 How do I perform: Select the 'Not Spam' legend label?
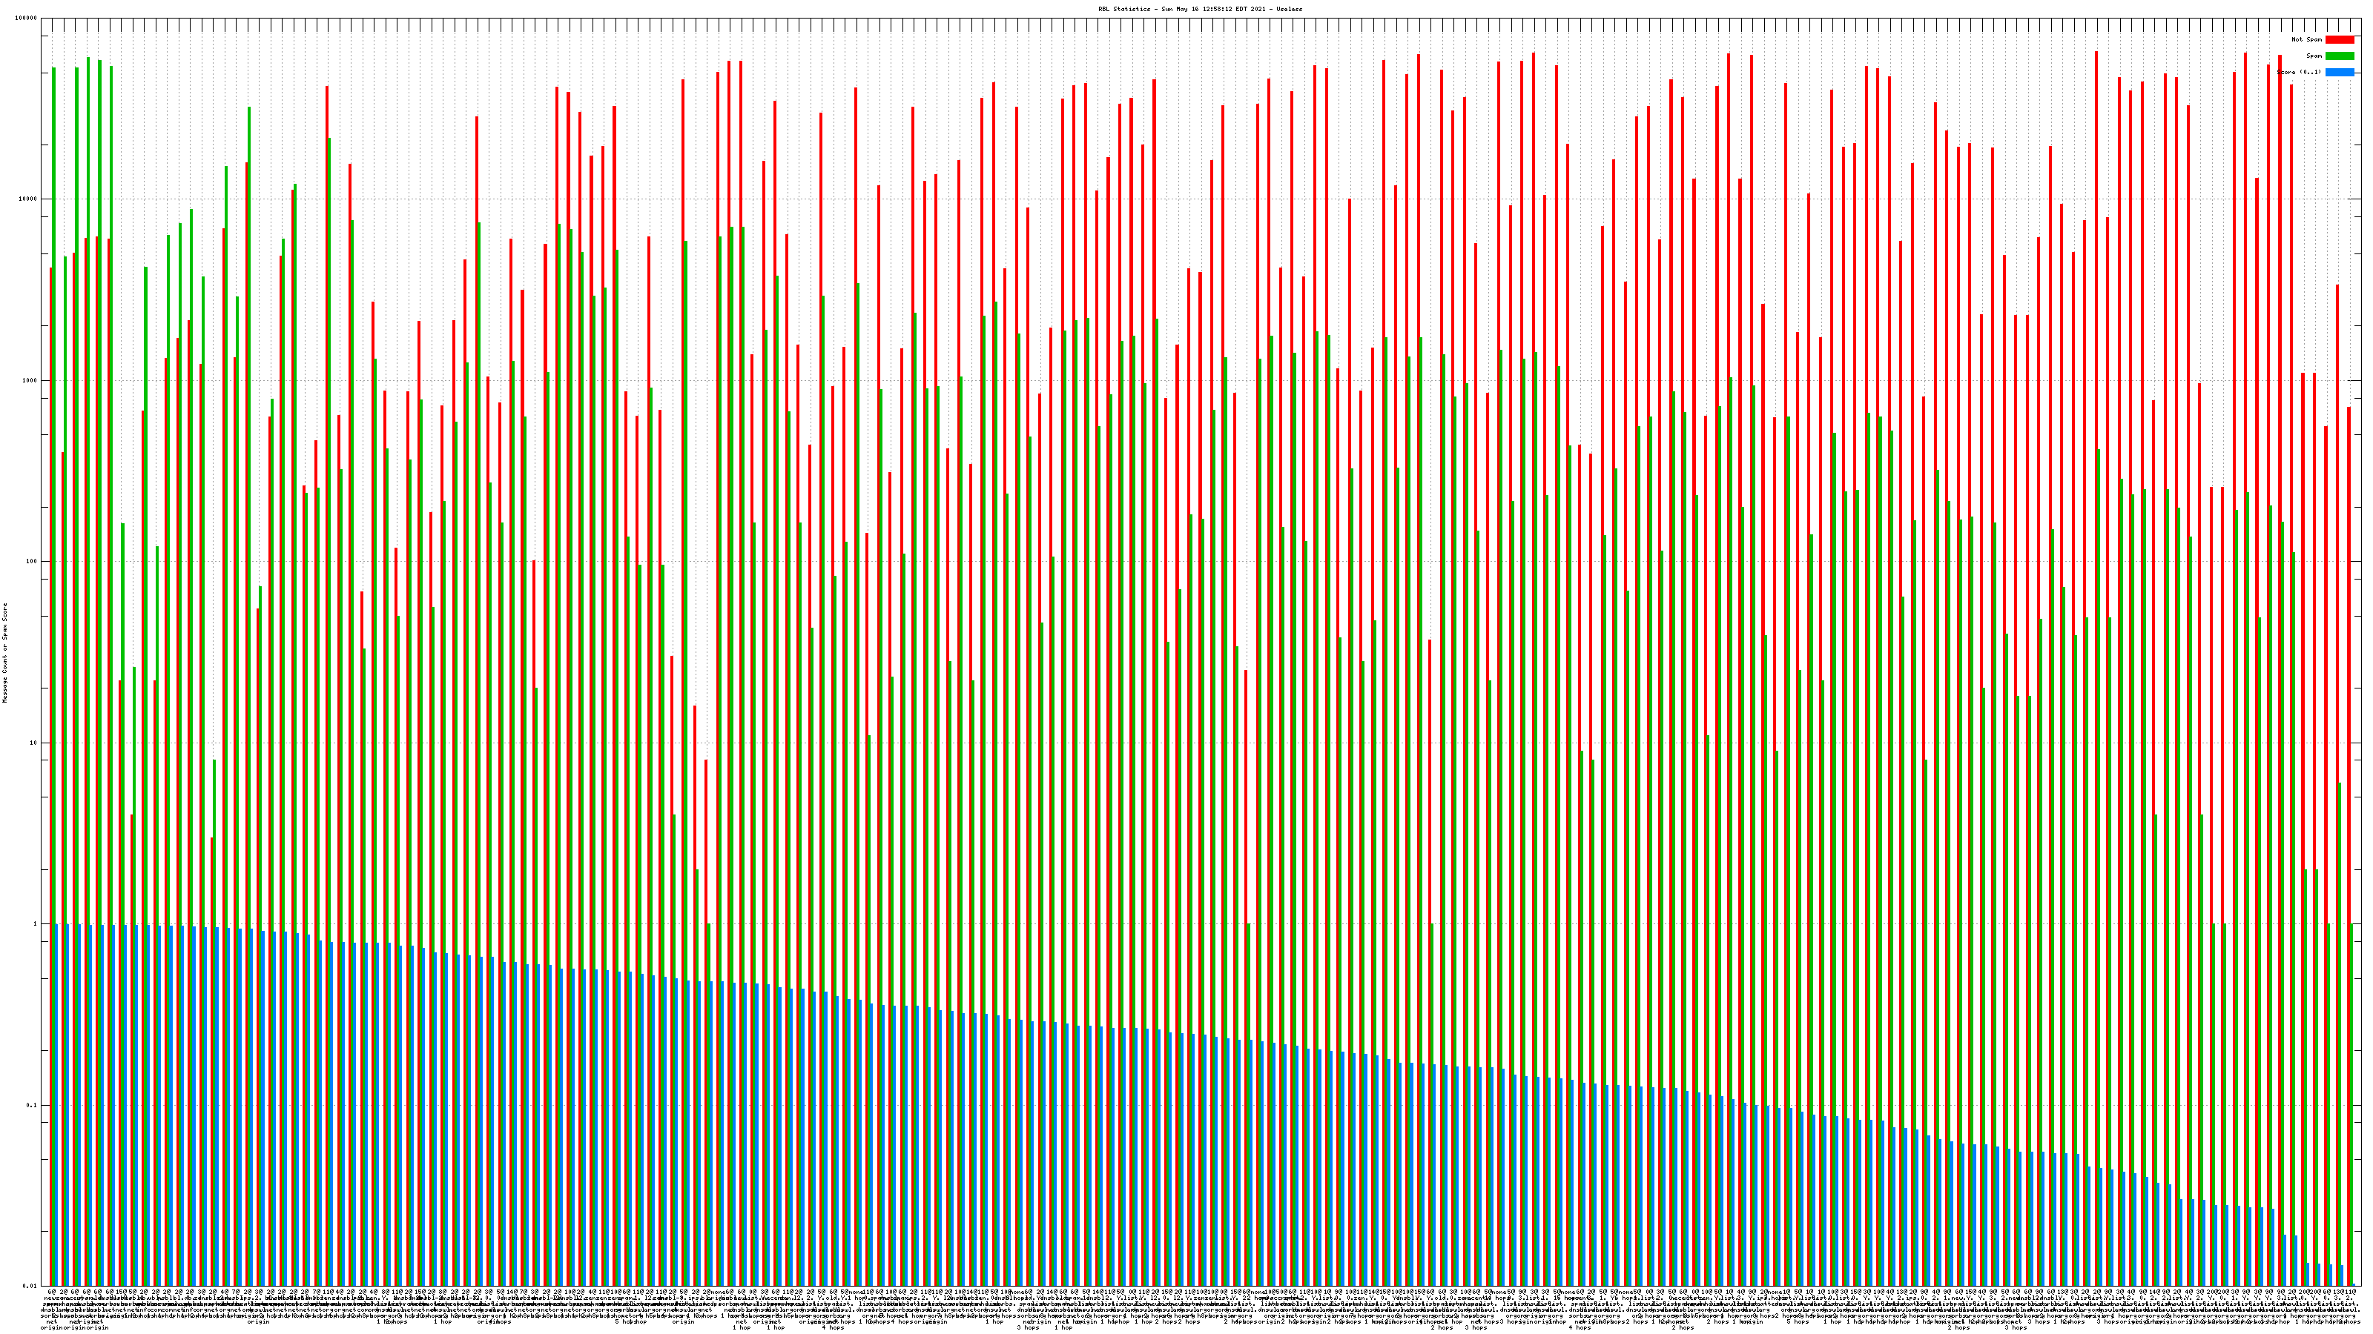[x=2307, y=39]
